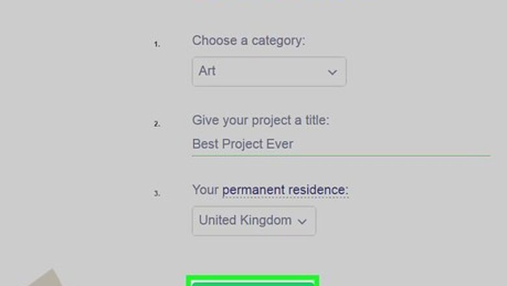
Task: Click step number 3 marker
Action: point(157,193)
